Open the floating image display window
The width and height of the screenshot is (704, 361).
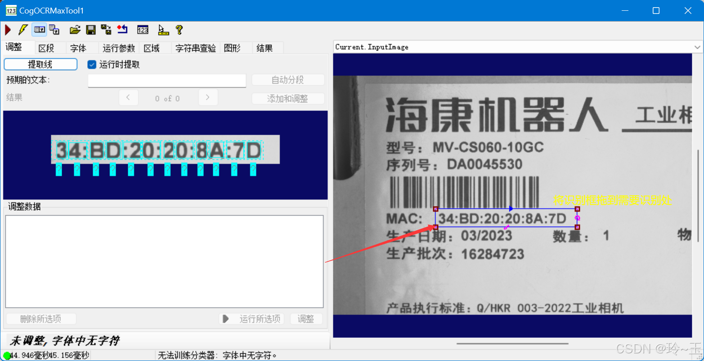pyautogui.click(x=54, y=30)
